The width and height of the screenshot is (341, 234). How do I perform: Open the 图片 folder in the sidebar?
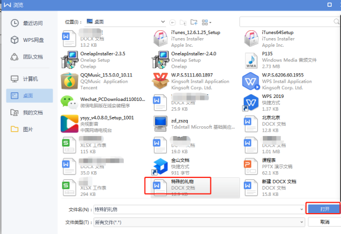pos(22,129)
